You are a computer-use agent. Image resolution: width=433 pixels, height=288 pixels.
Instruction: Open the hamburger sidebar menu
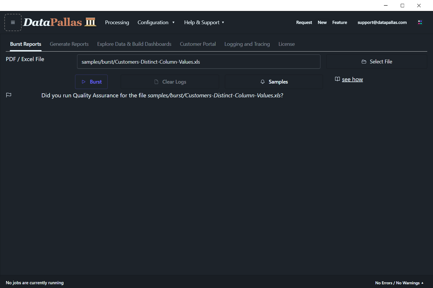(13, 22)
